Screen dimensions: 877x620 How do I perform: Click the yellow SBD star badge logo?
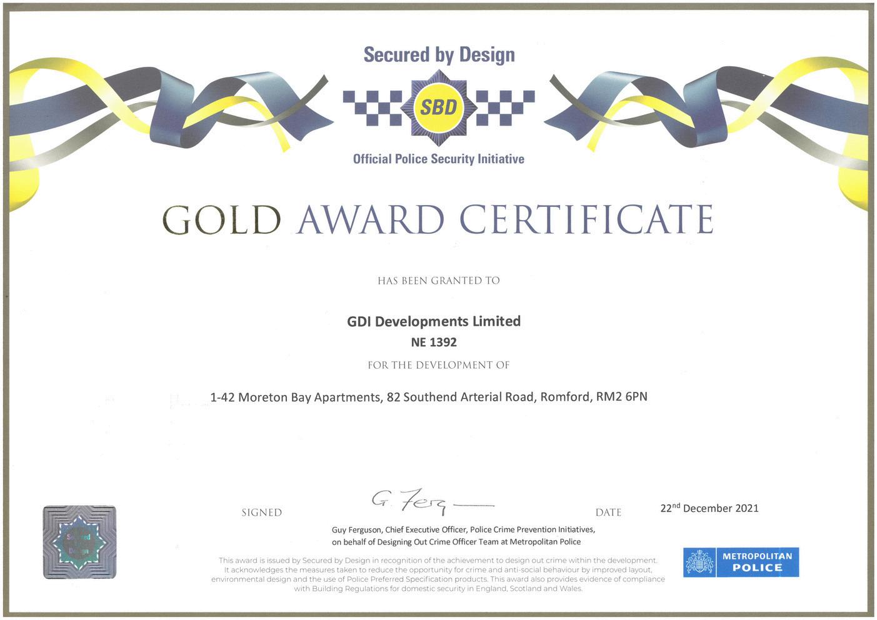coord(438,107)
